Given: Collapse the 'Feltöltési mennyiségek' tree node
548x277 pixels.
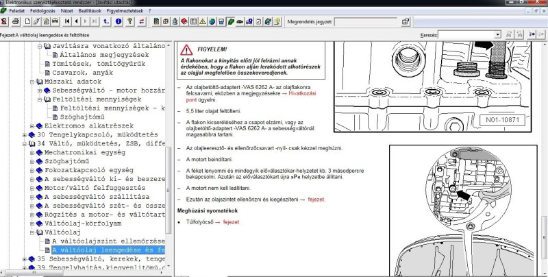Looking at the screenshot, I should coord(40,99).
